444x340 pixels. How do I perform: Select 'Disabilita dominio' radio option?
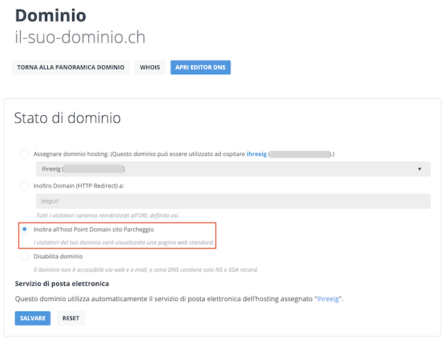tap(25, 257)
